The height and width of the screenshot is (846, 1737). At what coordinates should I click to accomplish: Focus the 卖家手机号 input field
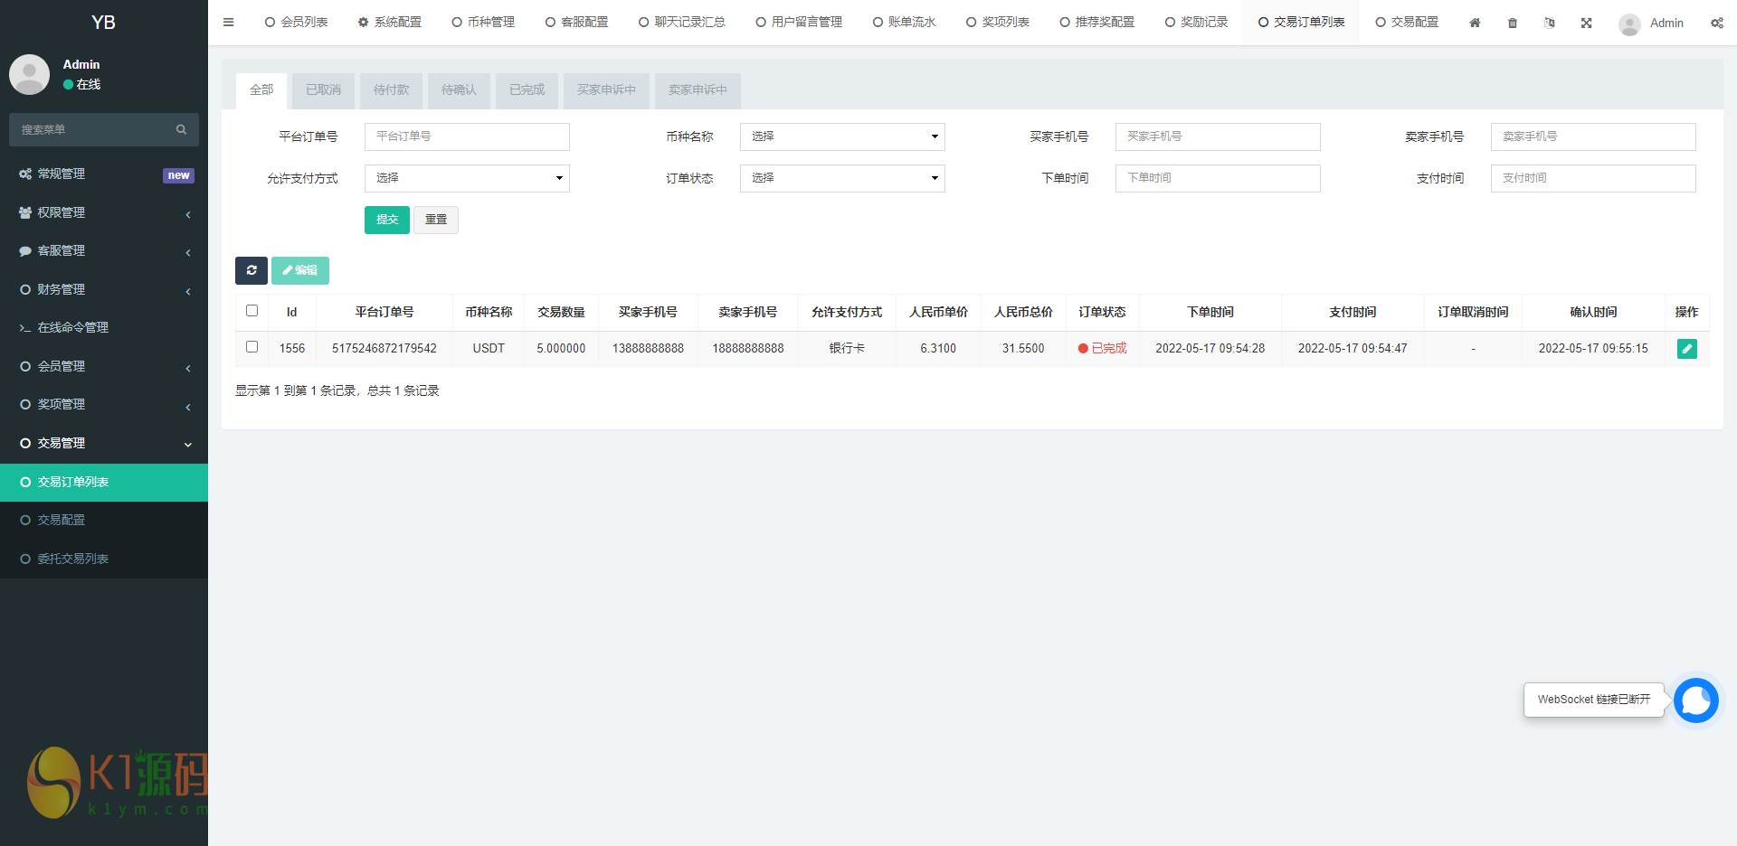point(1593,136)
